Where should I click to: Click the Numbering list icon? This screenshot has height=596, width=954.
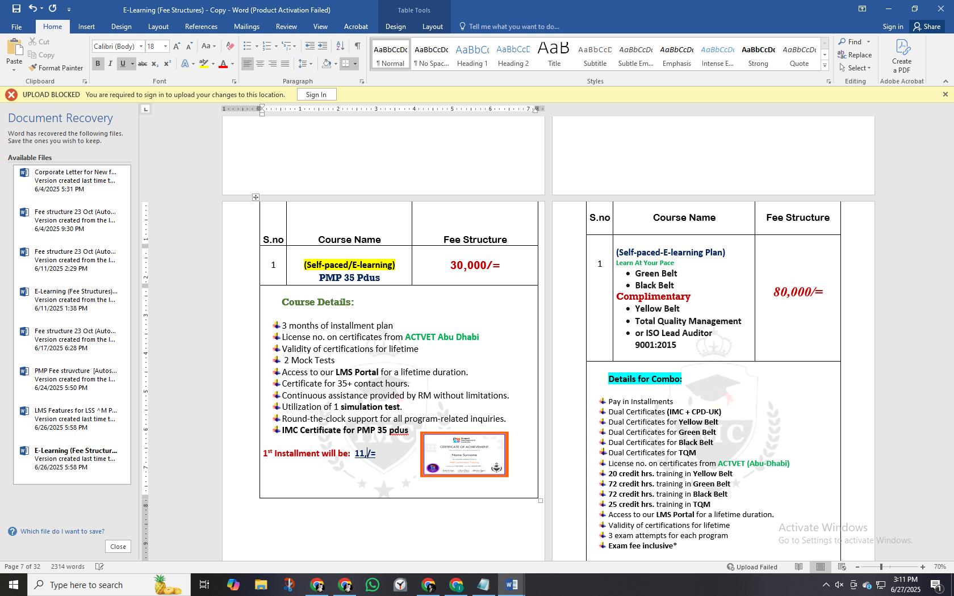pyautogui.click(x=267, y=47)
